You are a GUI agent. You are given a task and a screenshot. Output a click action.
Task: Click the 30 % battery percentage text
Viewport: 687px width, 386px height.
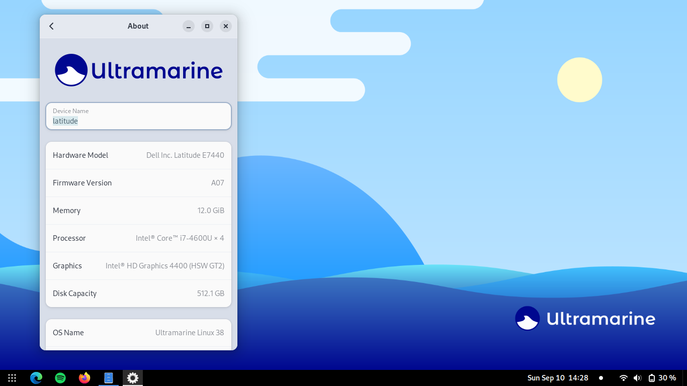(x=667, y=378)
